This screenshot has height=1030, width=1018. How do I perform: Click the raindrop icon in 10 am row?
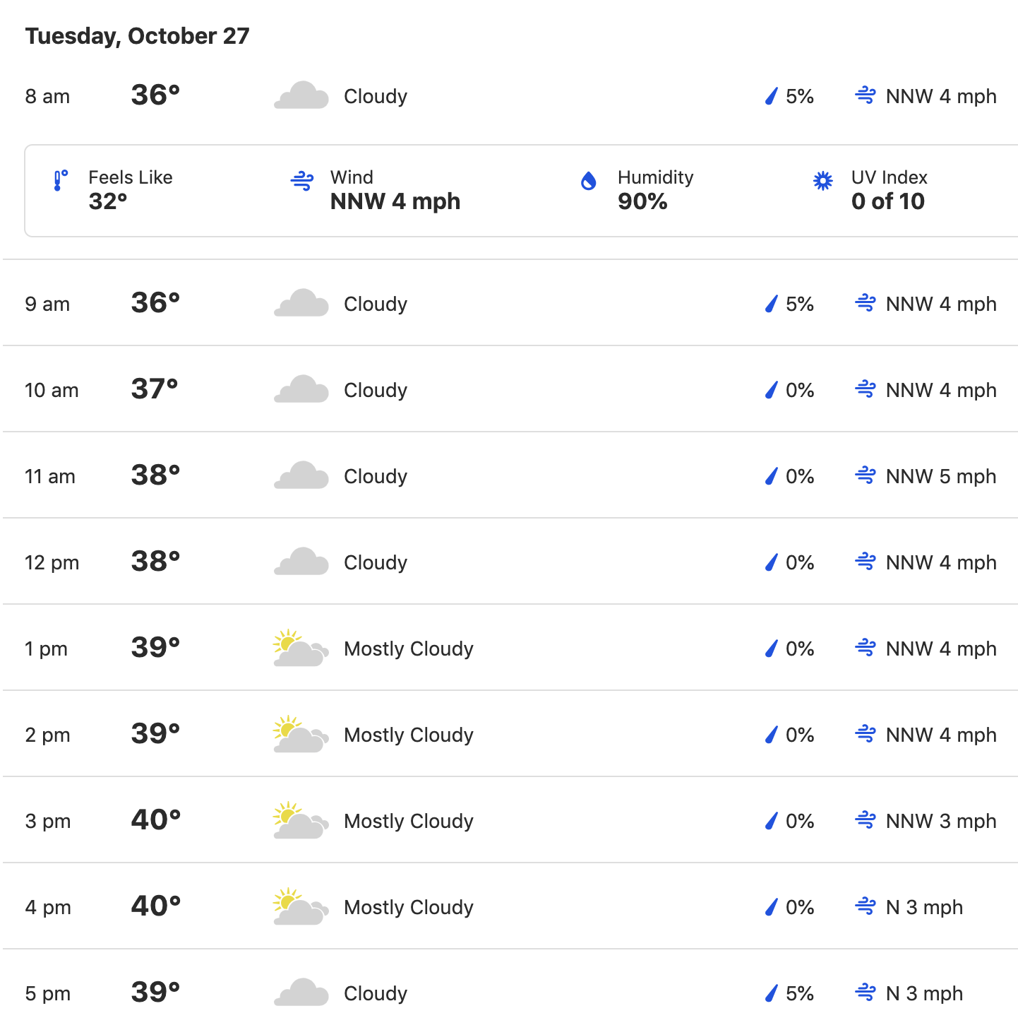(x=772, y=390)
